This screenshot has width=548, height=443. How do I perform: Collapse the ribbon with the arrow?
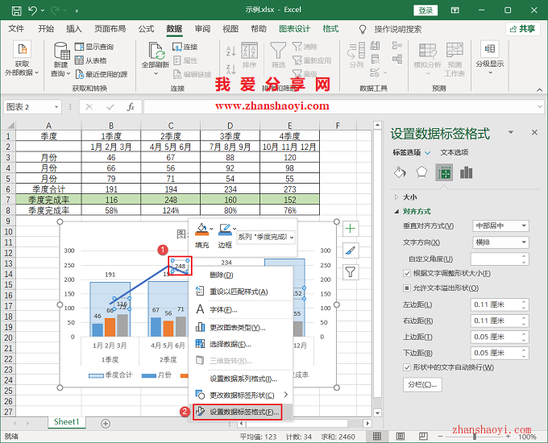(540, 89)
